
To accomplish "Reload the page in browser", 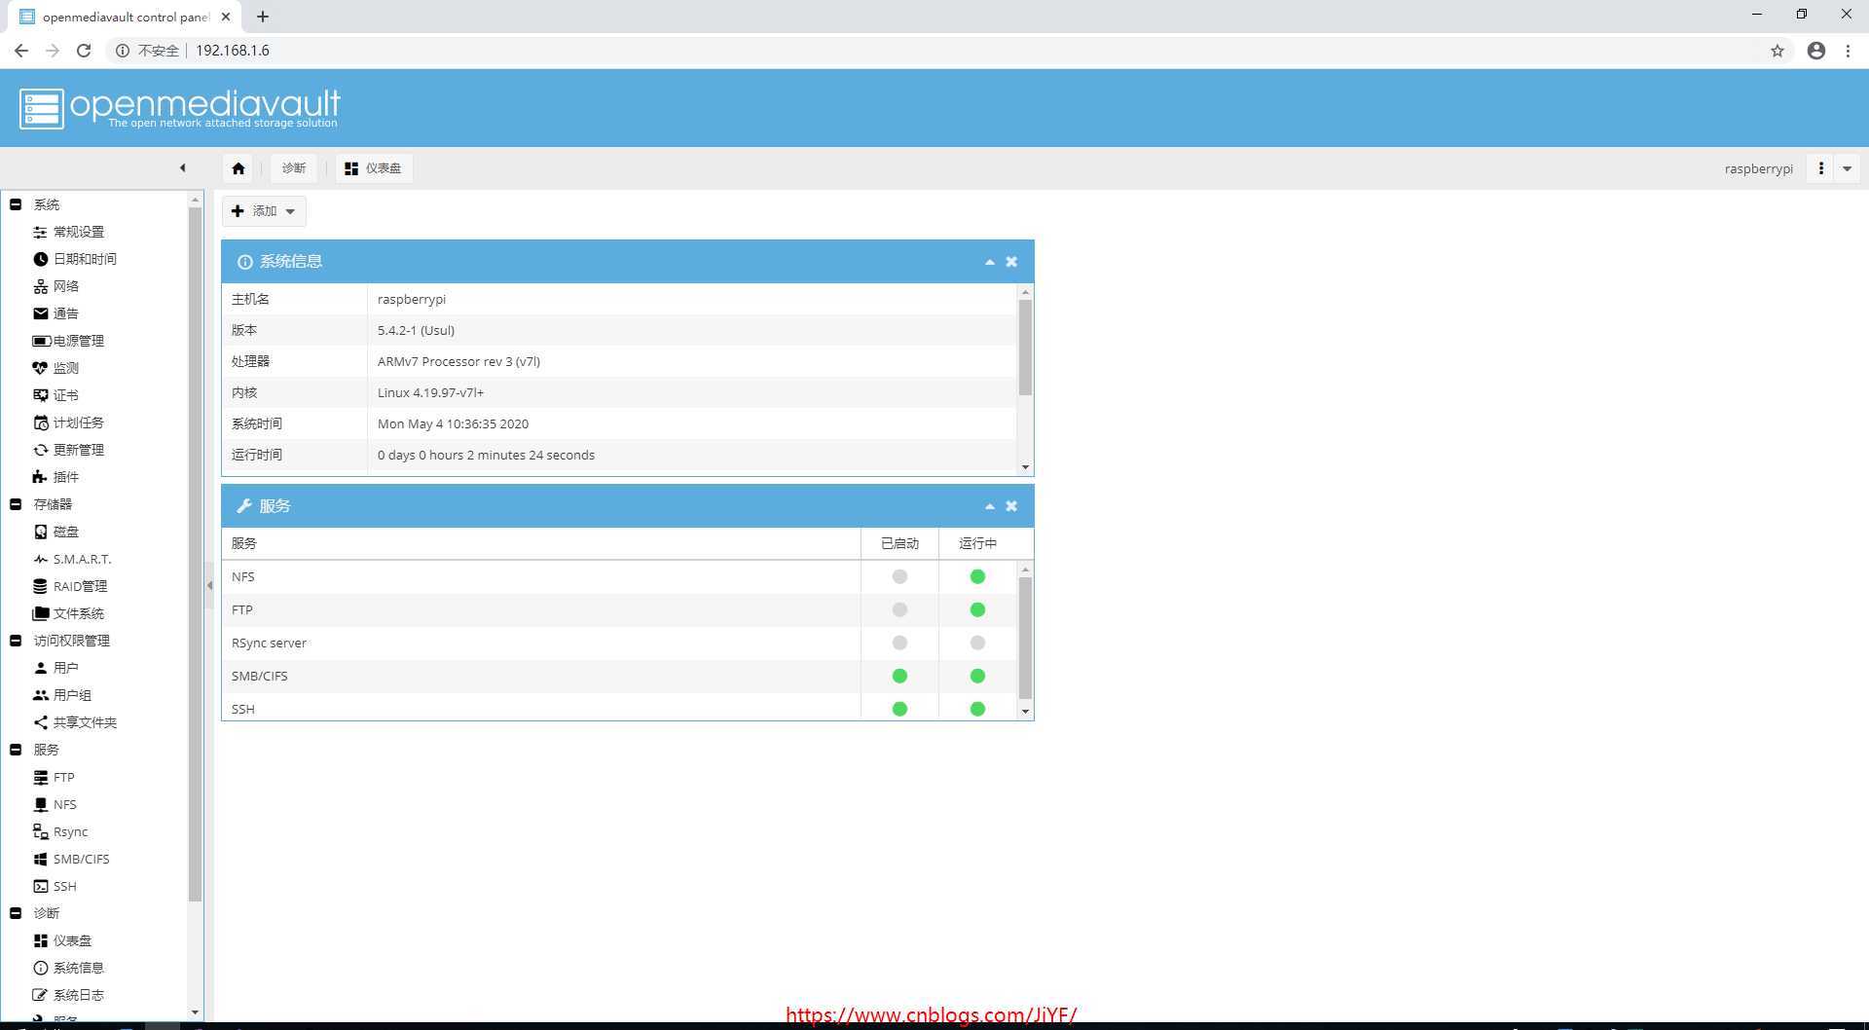I will pyautogui.click(x=84, y=51).
